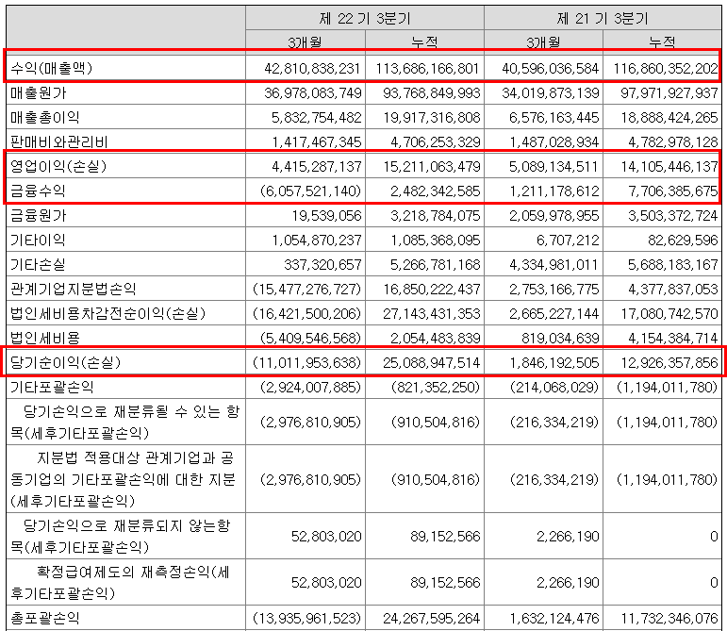Select operating income value 14,105,446,137

(669, 166)
